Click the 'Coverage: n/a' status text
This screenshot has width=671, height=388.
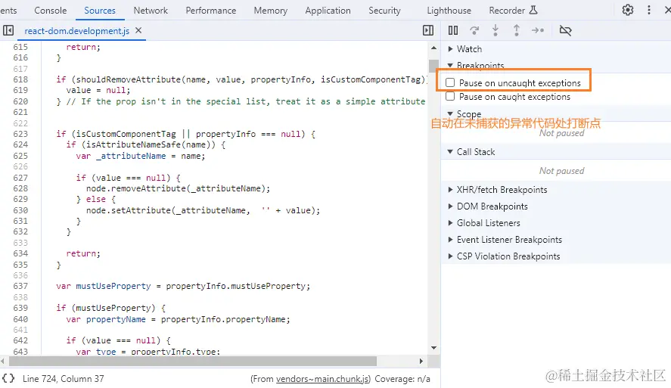(x=402, y=379)
